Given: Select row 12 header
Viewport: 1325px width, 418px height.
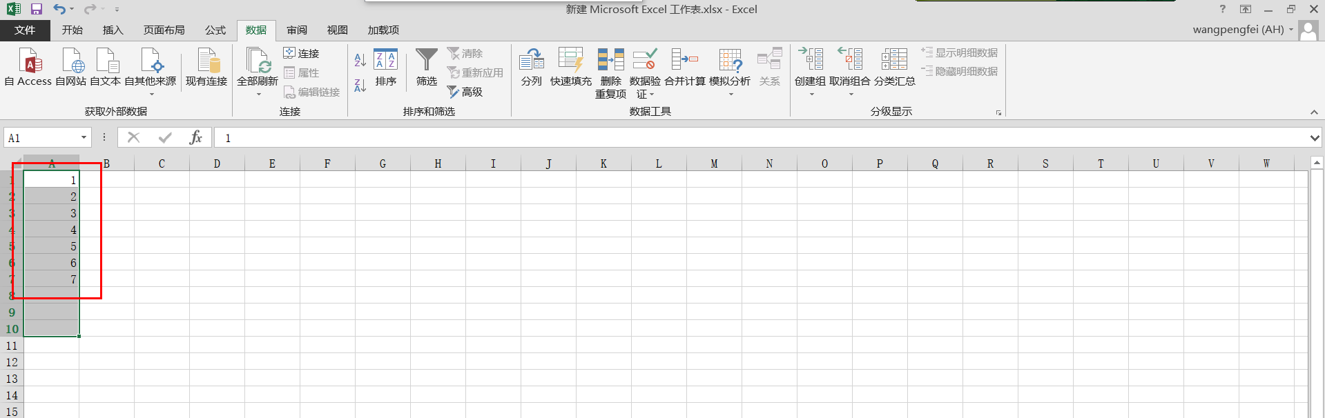Looking at the screenshot, I should (12, 362).
